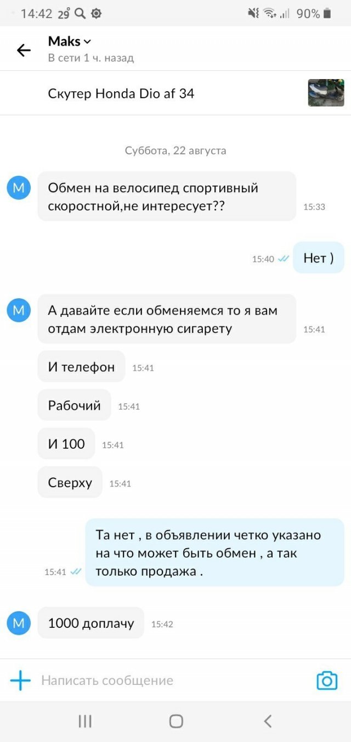
Task: Tap the Нет ) reply bubble
Action: [319, 258]
